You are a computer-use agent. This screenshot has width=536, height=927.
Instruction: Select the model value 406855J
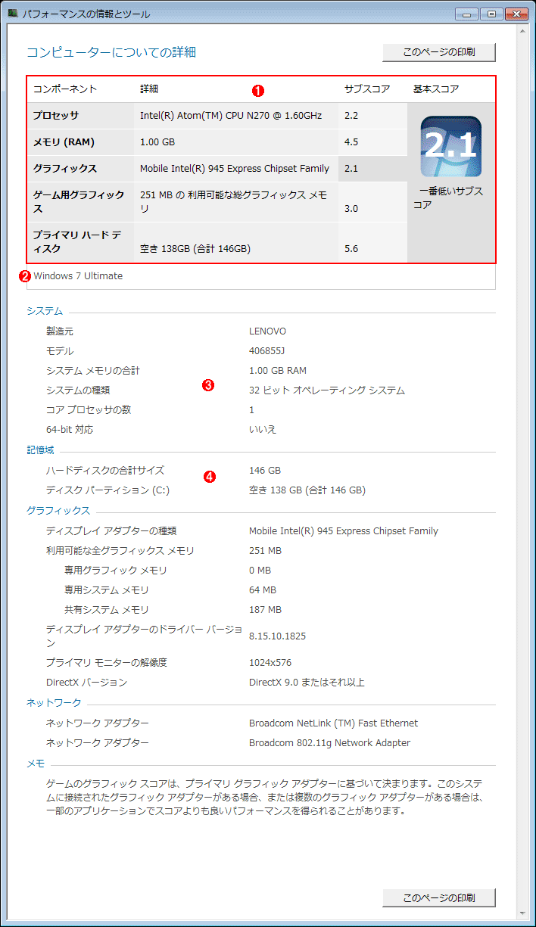267,351
